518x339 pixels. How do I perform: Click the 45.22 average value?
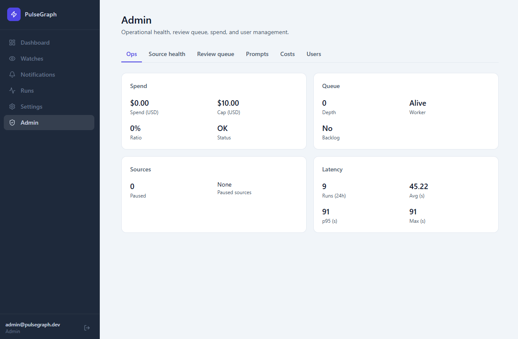pyautogui.click(x=419, y=187)
